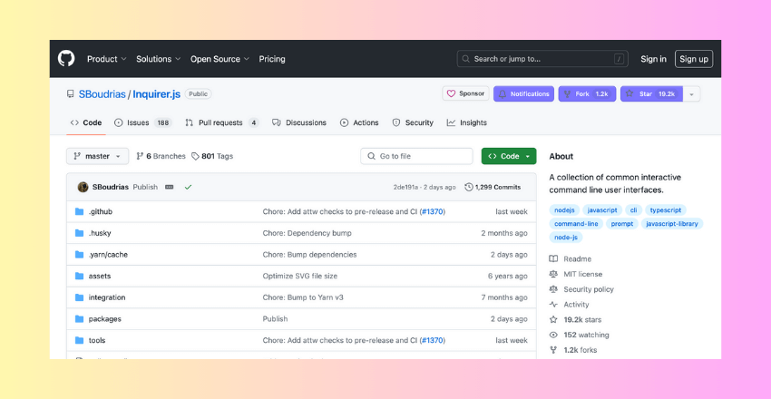
Task: Open the Chore: Bump to Yarn v3 commit
Action: tap(303, 297)
